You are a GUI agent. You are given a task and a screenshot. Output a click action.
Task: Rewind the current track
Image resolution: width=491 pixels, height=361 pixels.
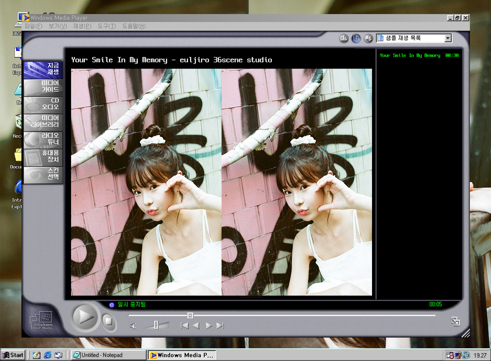(x=196, y=326)
